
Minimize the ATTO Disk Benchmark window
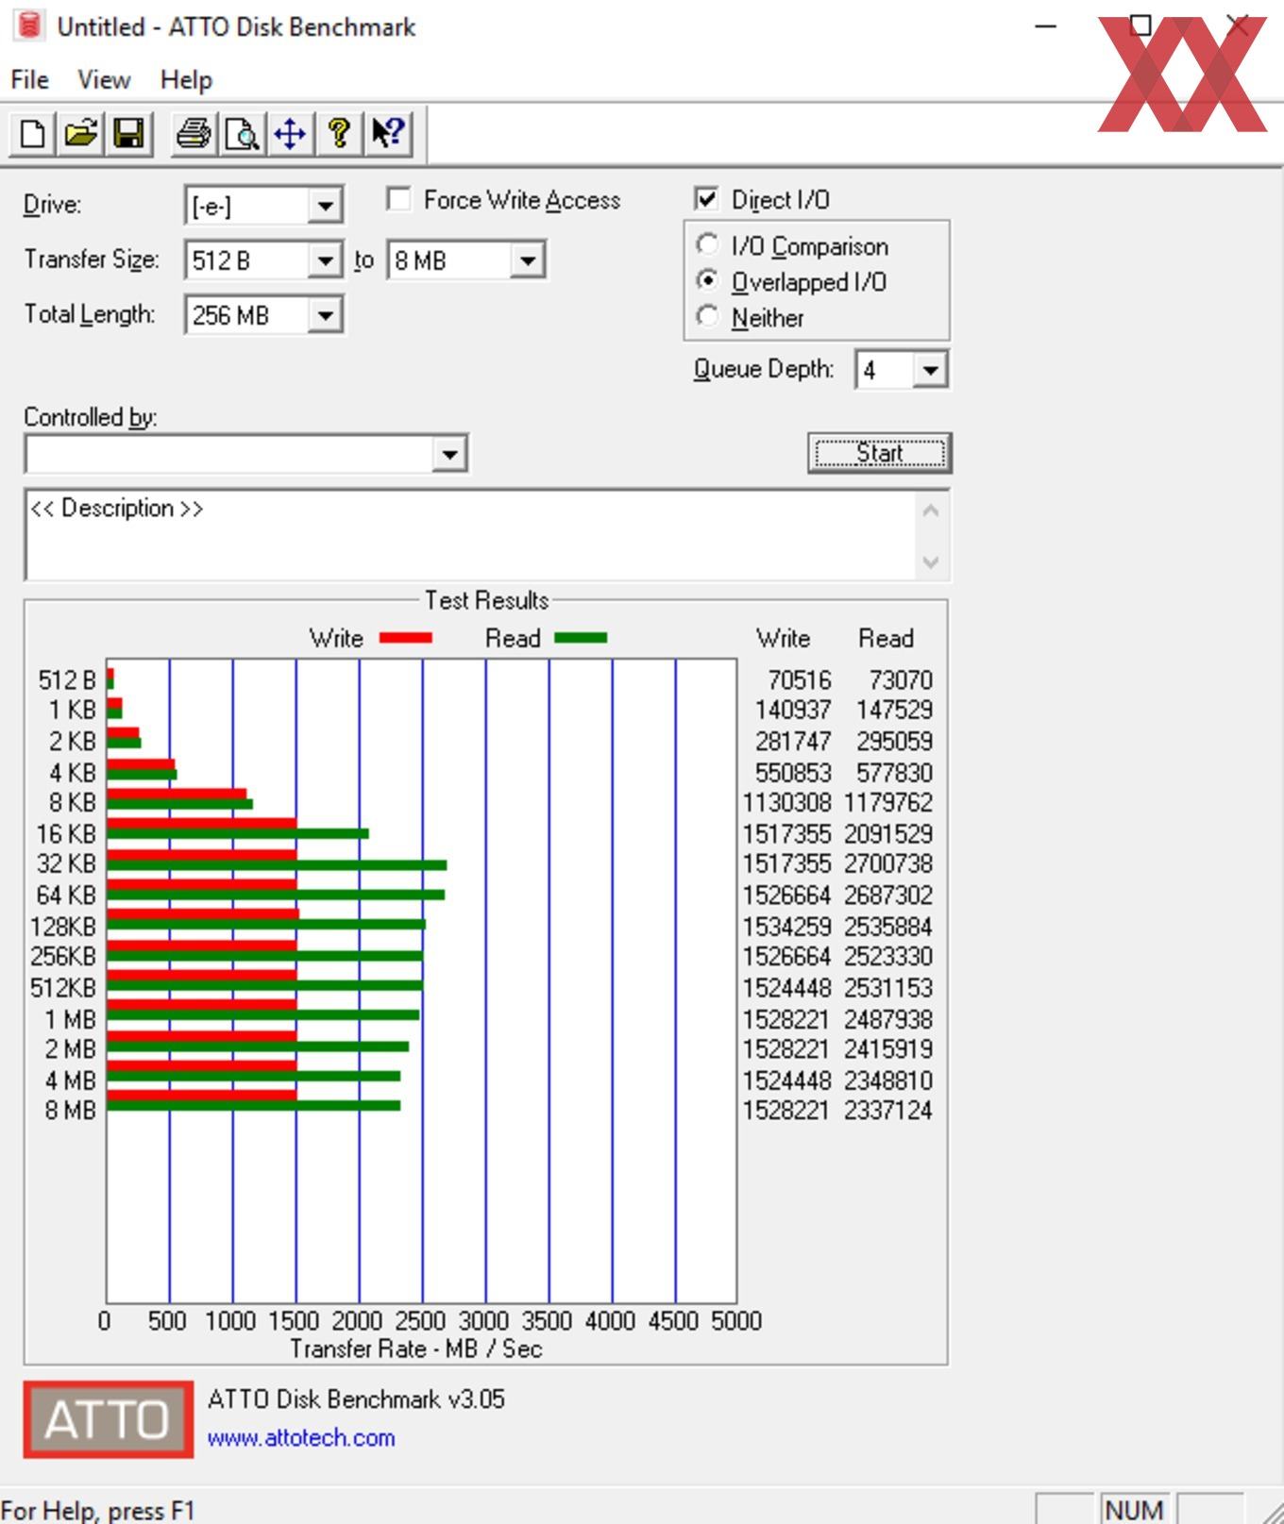pos(1045,26)
